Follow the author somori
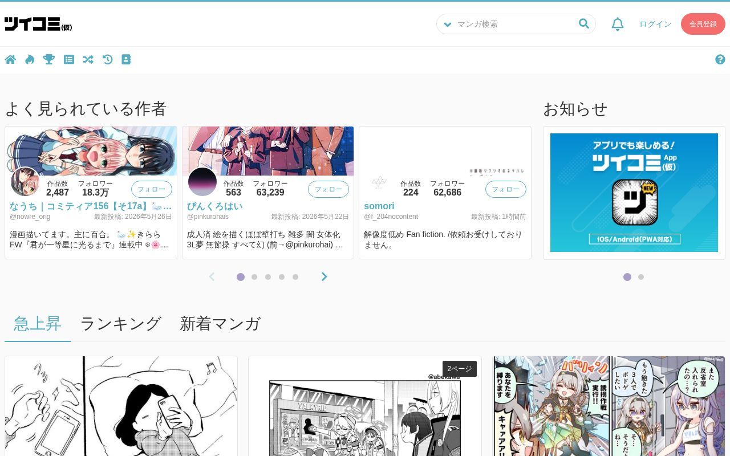 click(x=506, y=189)
